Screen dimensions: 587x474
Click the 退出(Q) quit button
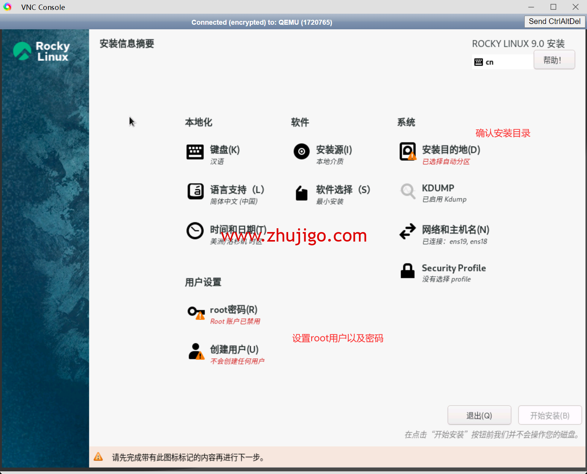coord(479,415)
